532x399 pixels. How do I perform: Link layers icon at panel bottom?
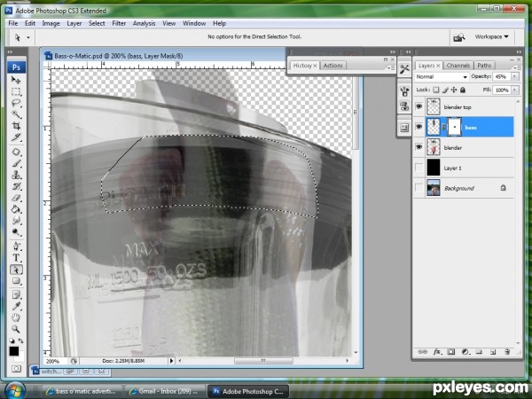click(x=422, y=352)
